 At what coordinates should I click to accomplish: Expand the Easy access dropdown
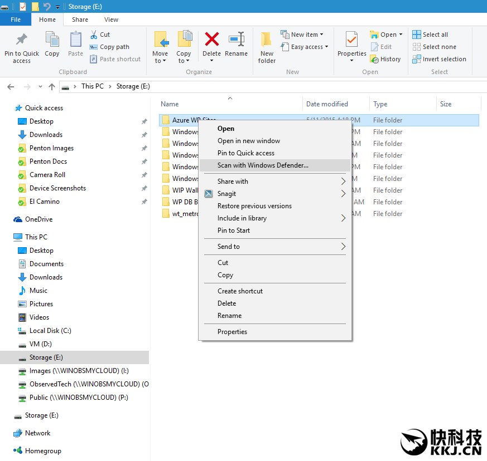[326, 47]
